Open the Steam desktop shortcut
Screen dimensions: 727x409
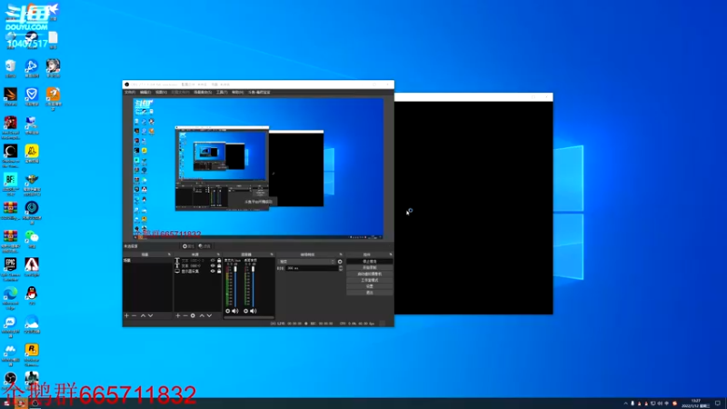pos(32,40)
